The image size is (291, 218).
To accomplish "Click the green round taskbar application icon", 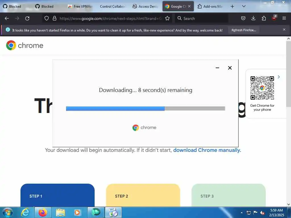I will click(x=96, y=212).
